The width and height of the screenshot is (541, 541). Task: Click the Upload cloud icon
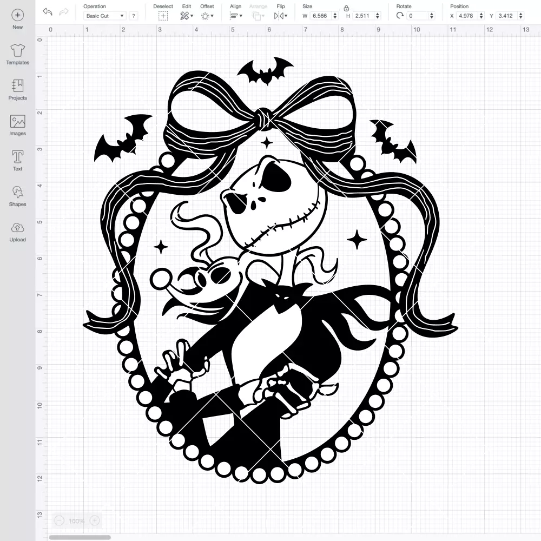tap(18, 228)
